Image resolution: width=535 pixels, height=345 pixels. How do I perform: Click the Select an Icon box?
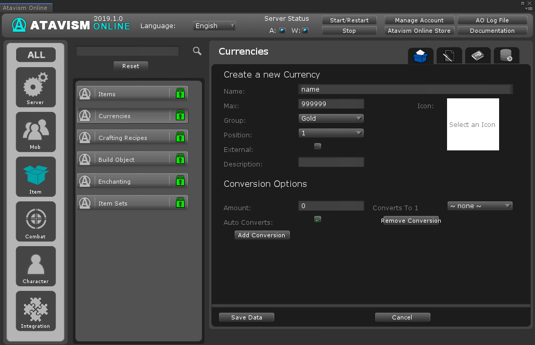coord(473,124)
